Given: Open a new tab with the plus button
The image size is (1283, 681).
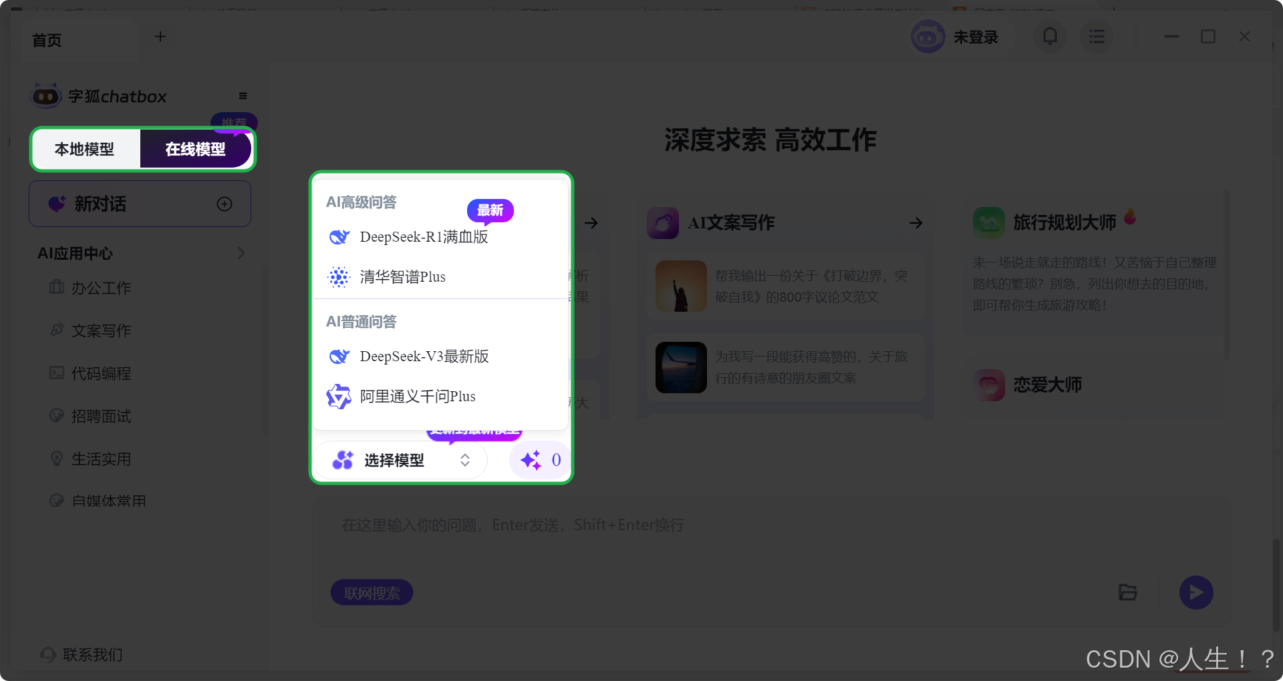Looking at the screenshot, I should pos(160,37).
